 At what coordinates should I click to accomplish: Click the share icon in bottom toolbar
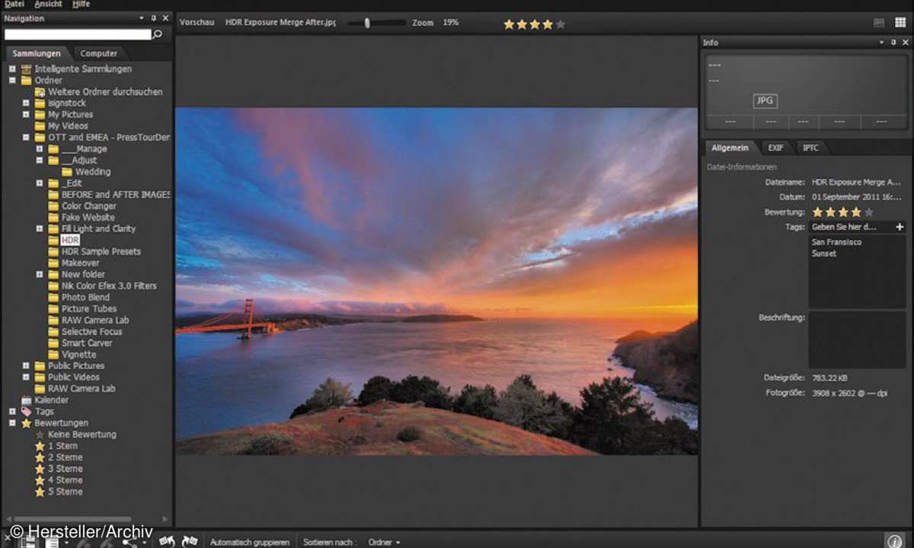click(x=129, y=541)
